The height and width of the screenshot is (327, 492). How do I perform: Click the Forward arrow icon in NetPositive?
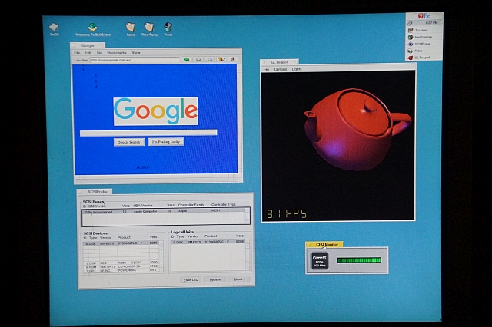pos(198,59)
